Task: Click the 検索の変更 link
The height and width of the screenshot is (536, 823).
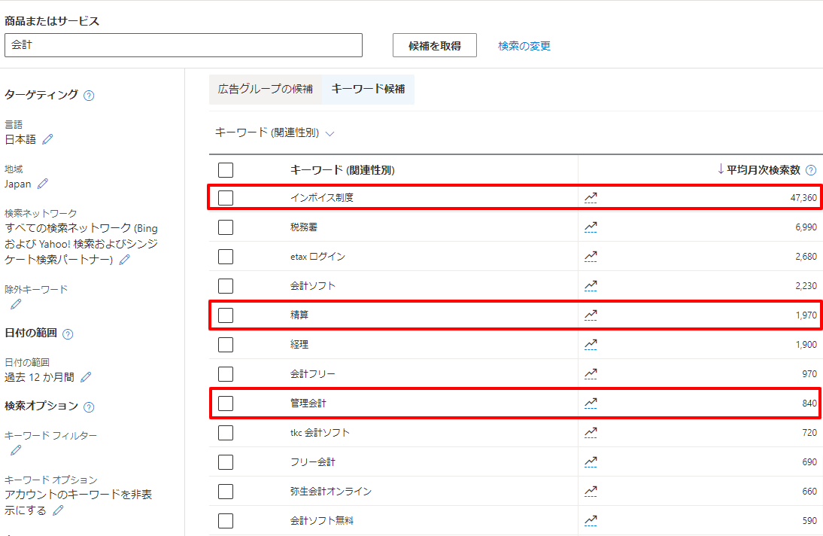Action: click(524, 46)
